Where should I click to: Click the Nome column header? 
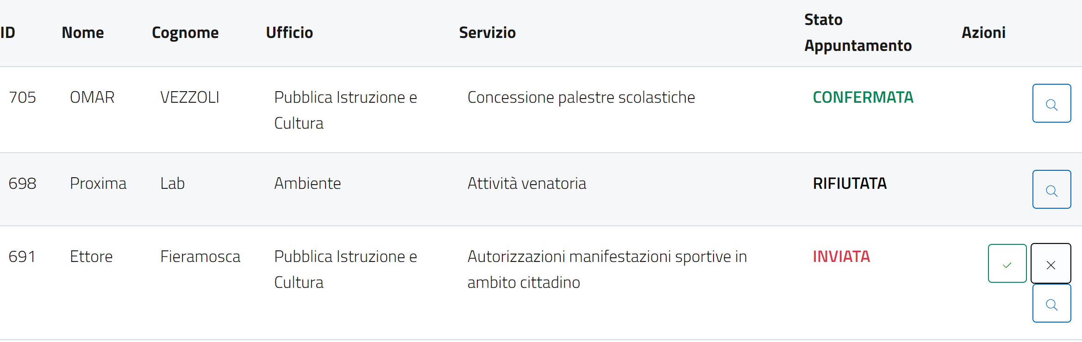click(83, 33)
